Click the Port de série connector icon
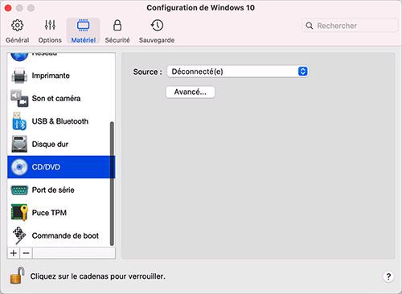This screenshot has width=402, height=294. (19, 190)
